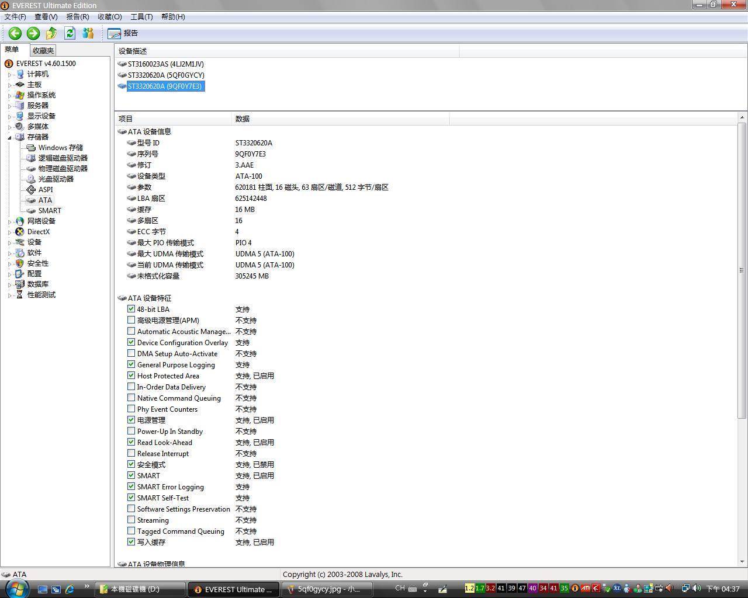Select ASPI under storage tree
The width and height of the screenshot is (748, 598).
[45, 190]
